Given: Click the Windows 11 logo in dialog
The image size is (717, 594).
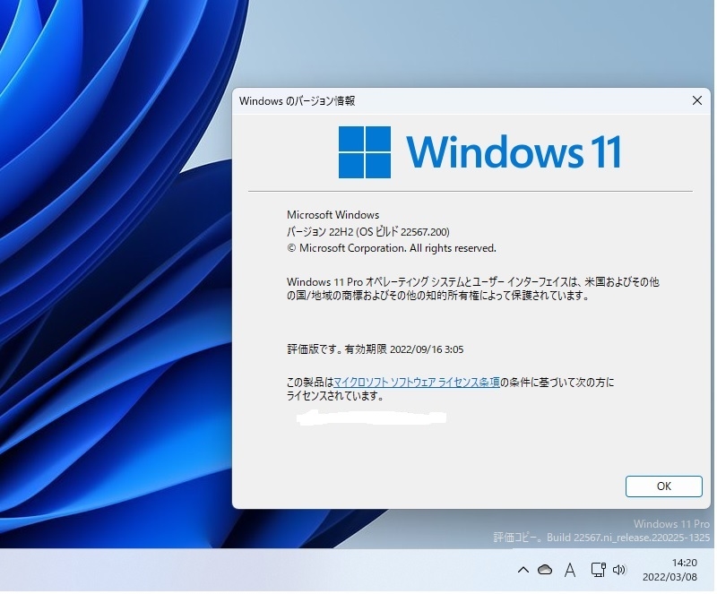Looking at the screenshot, I should pyautogui.click(x=481, y=152).
